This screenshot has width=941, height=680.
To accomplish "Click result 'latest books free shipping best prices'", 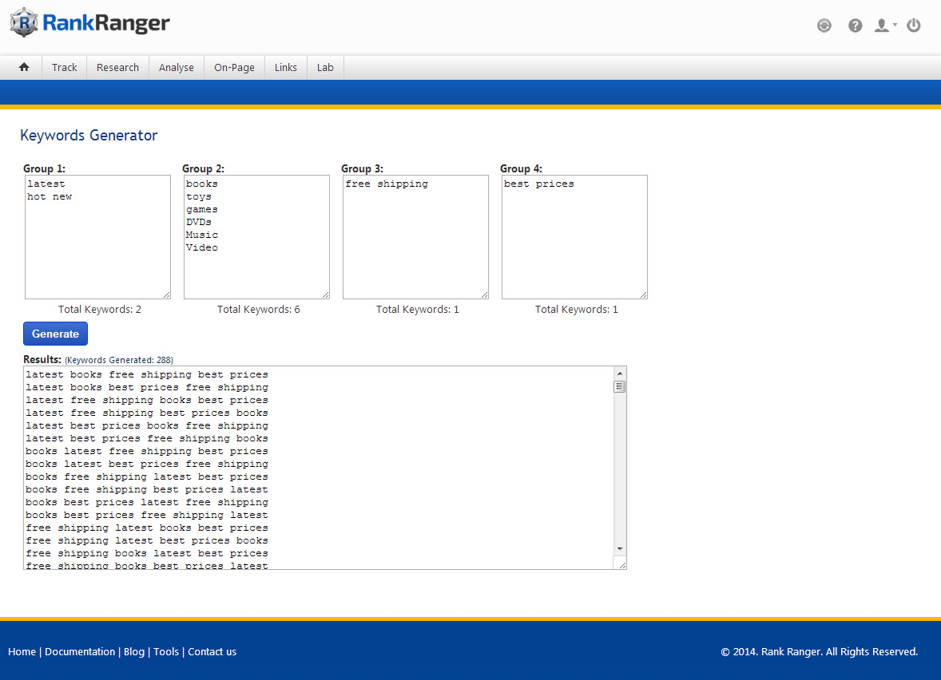I will (147, 375).
